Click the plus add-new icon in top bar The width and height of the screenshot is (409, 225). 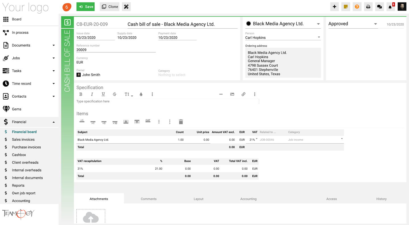[335, 7]
